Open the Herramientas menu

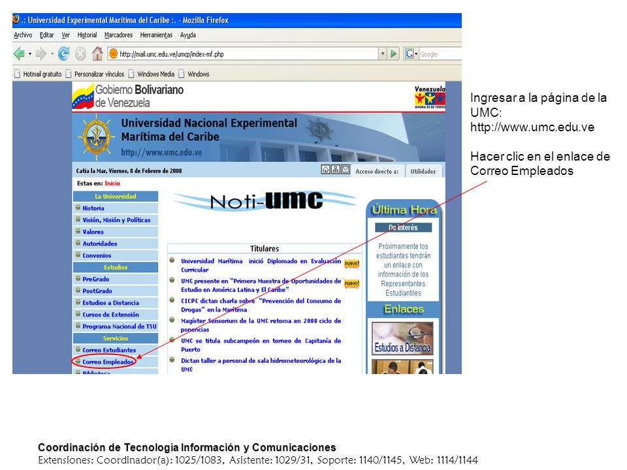[x=156, y=35]
